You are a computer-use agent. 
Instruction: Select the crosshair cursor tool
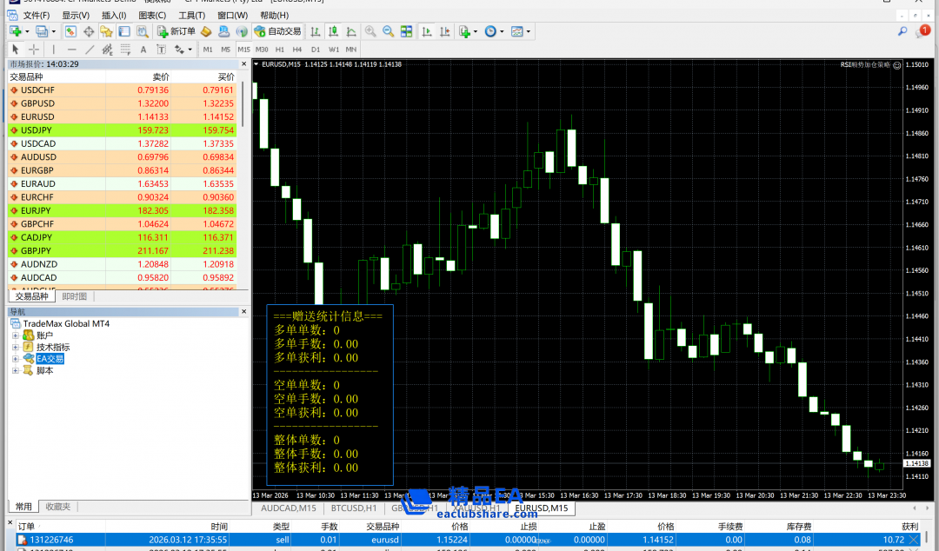coord(34,50)
